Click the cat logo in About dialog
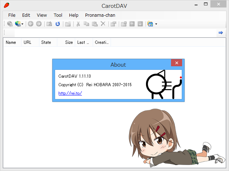This screenshot has width=229, height=171. tap(164, 84)
